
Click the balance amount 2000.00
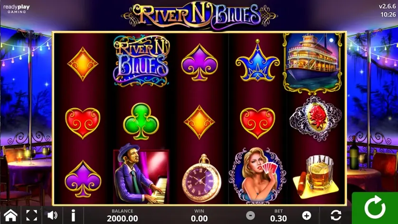123,218
